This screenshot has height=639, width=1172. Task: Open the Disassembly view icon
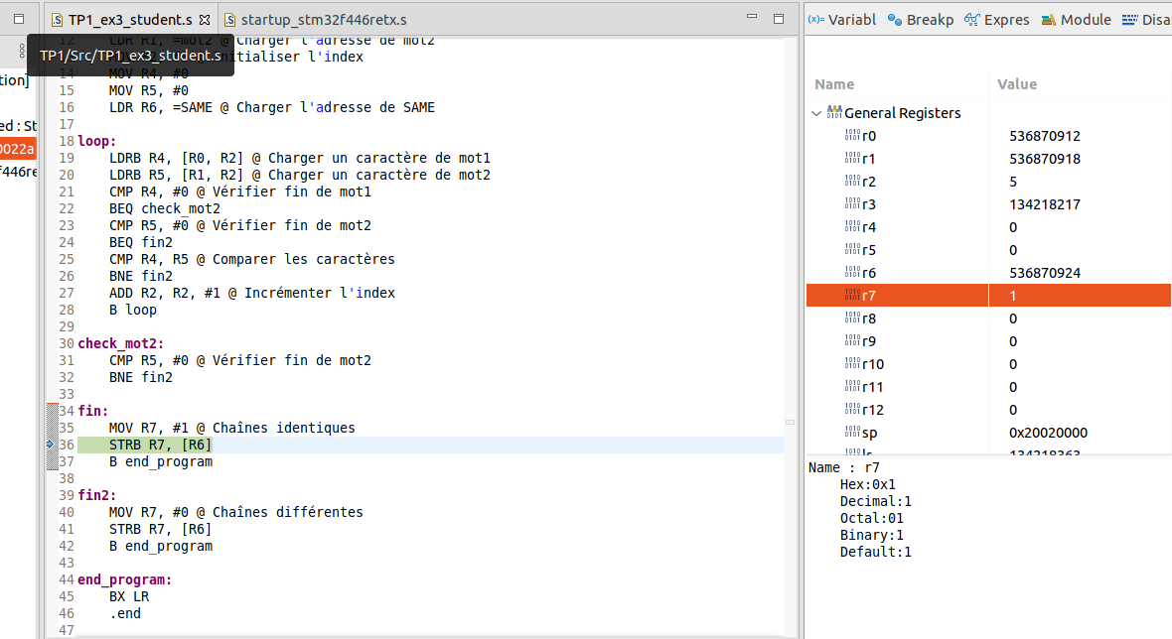pos(1129,20)
